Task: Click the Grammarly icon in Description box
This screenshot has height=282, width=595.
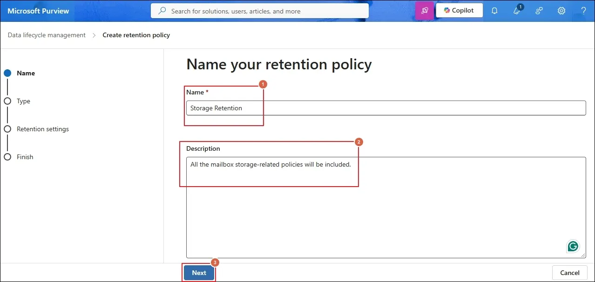Action: coord(573,246)
